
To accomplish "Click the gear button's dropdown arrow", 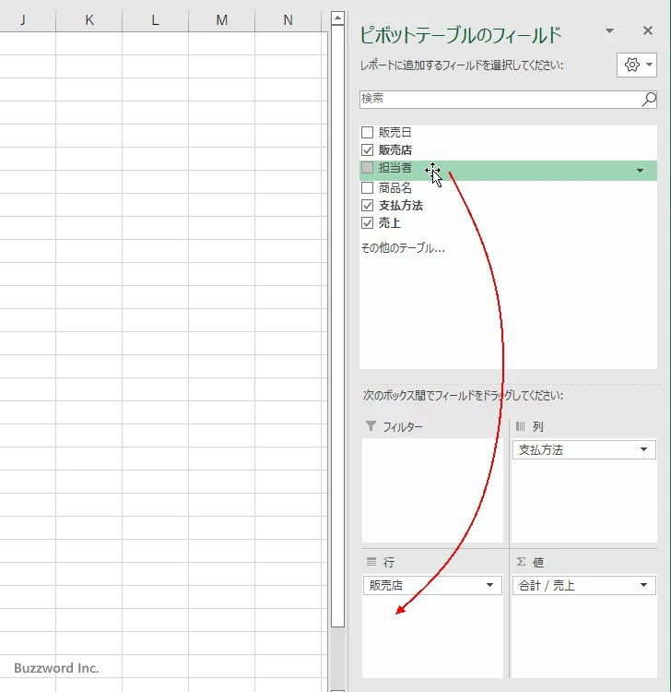I will pos(650,65).
